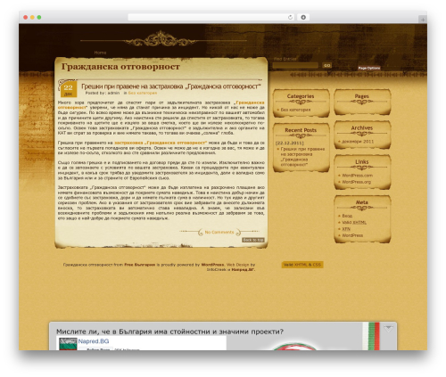446x377 pixels.
Task: Click the WordPress link in Meta widget
Action: pos(352,235)
